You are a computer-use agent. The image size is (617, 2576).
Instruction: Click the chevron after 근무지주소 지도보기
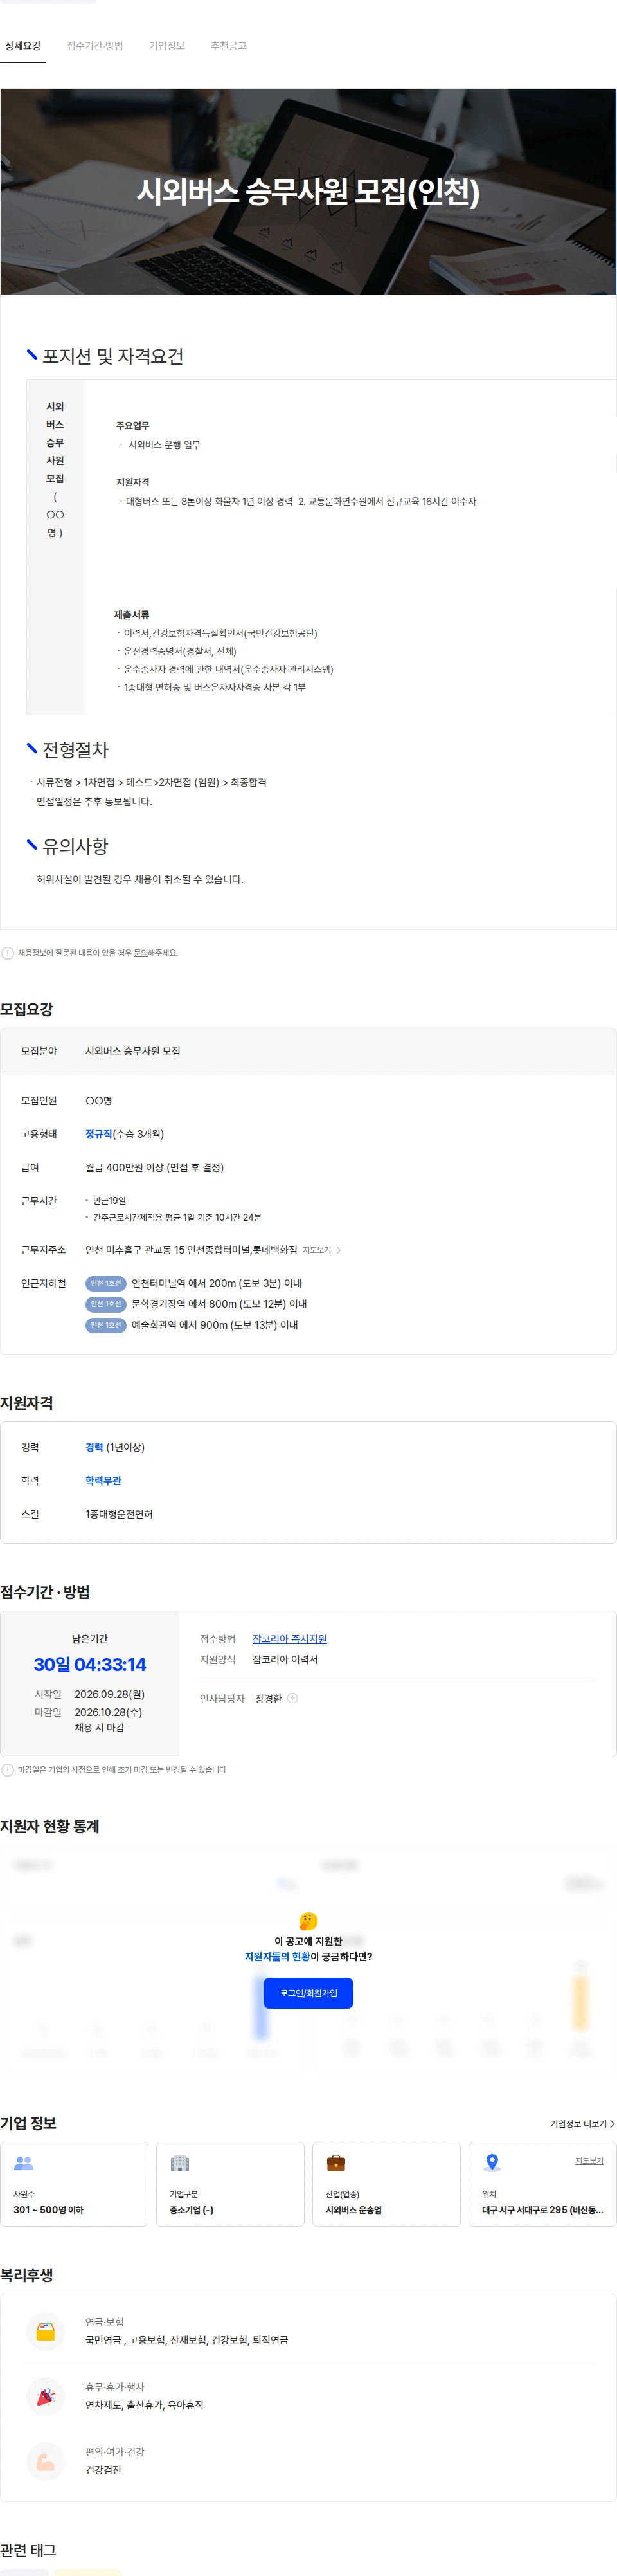339,1250
